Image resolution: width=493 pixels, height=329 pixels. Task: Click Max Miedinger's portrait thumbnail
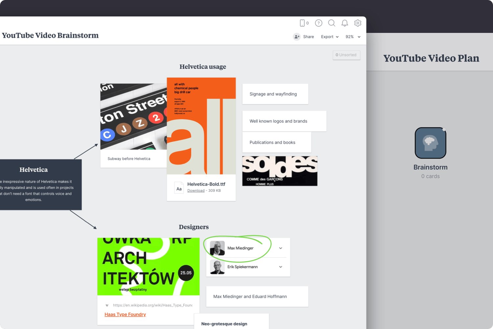(x=217, y=248)
